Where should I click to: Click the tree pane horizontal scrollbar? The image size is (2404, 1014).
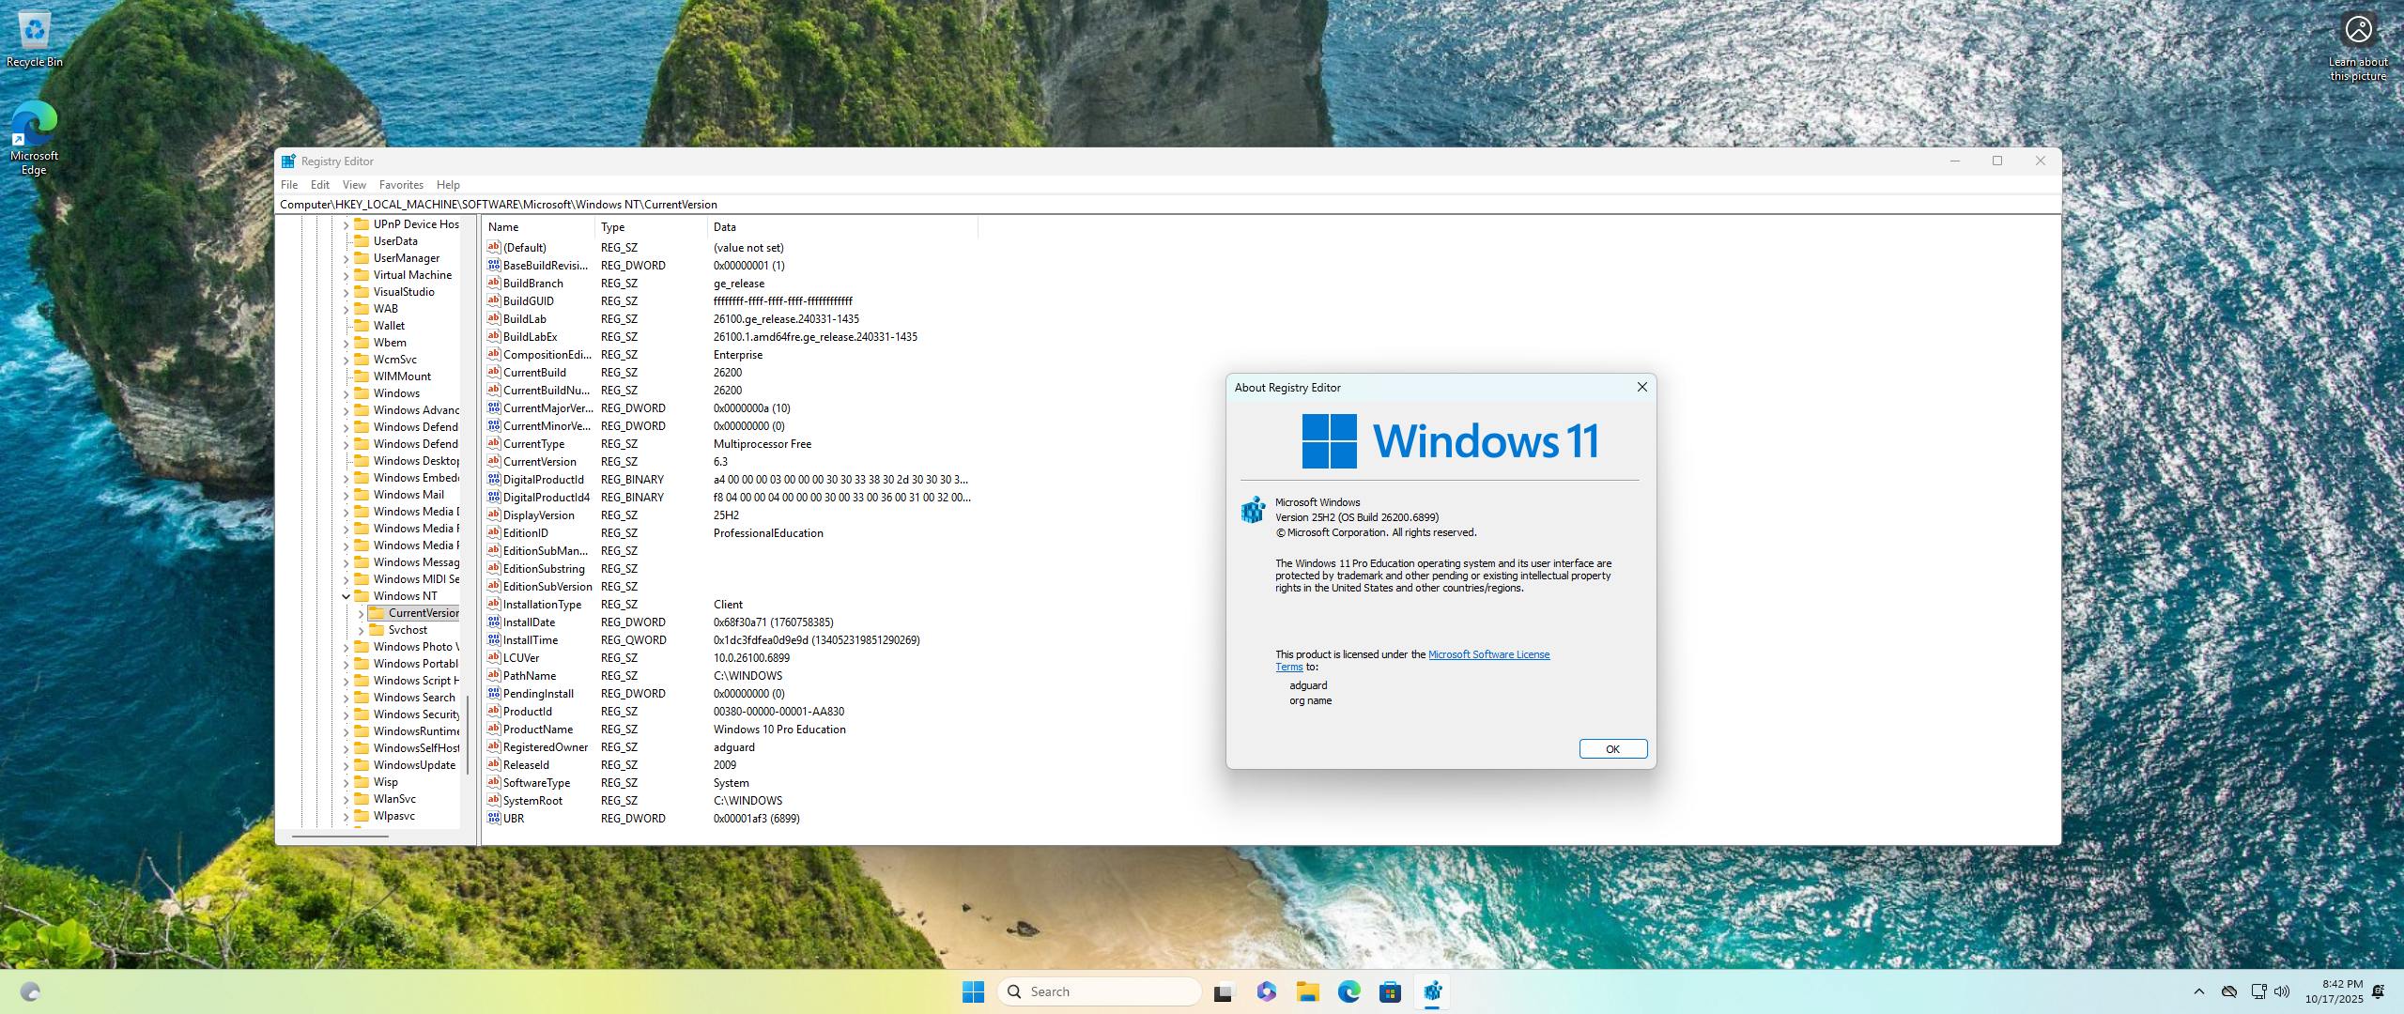click(340, 836)
